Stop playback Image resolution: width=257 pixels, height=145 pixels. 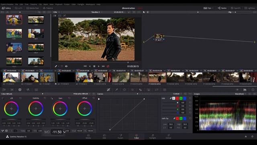tap(94, 66)
